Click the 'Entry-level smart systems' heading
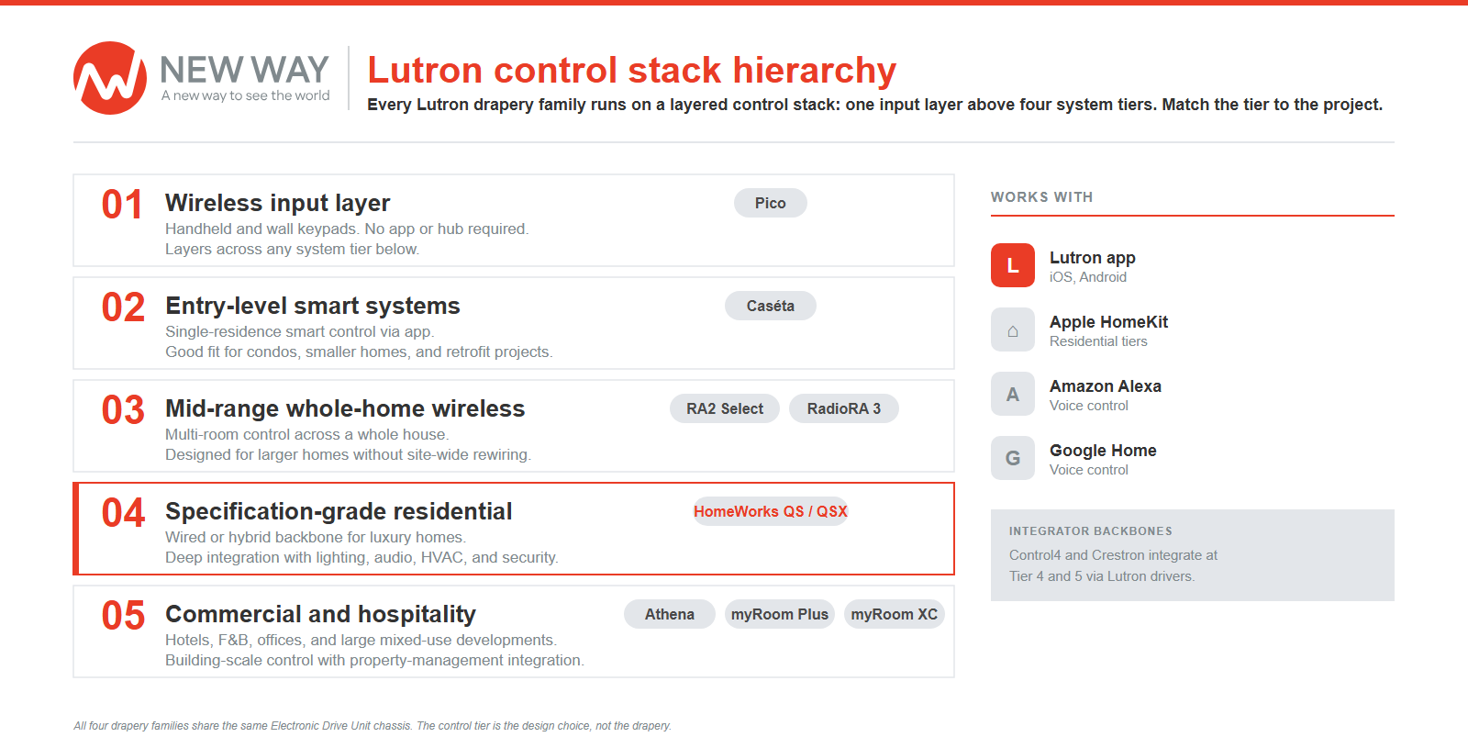 [x=313, y=306]
